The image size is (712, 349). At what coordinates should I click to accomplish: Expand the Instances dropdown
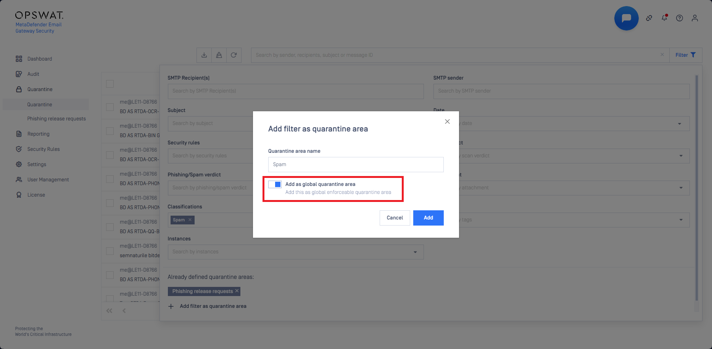[x=415, y=252]
